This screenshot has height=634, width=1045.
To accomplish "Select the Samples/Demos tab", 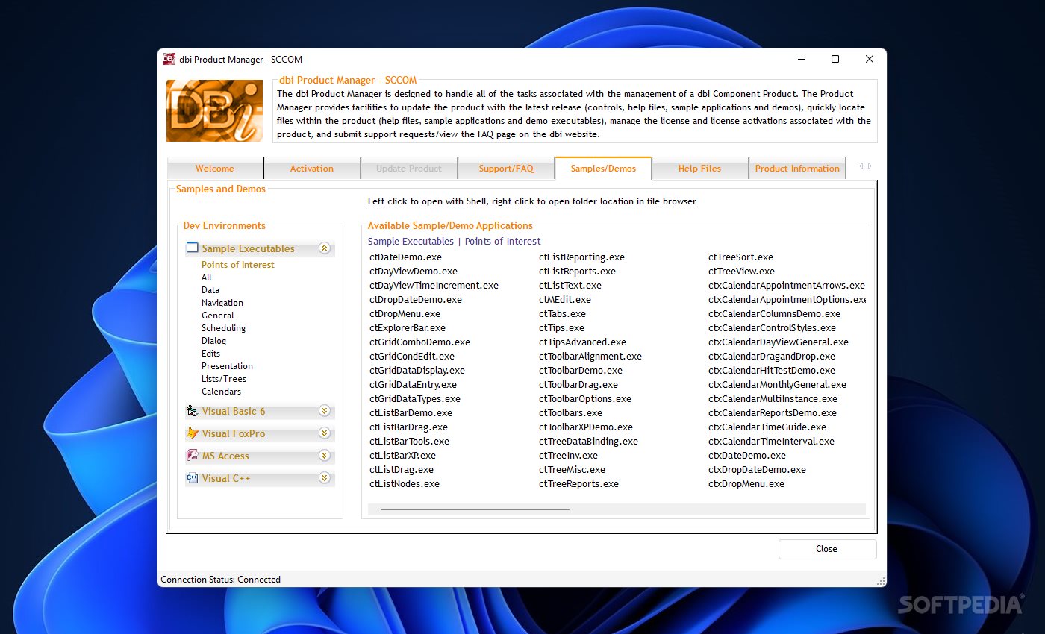I will (603, 169).
